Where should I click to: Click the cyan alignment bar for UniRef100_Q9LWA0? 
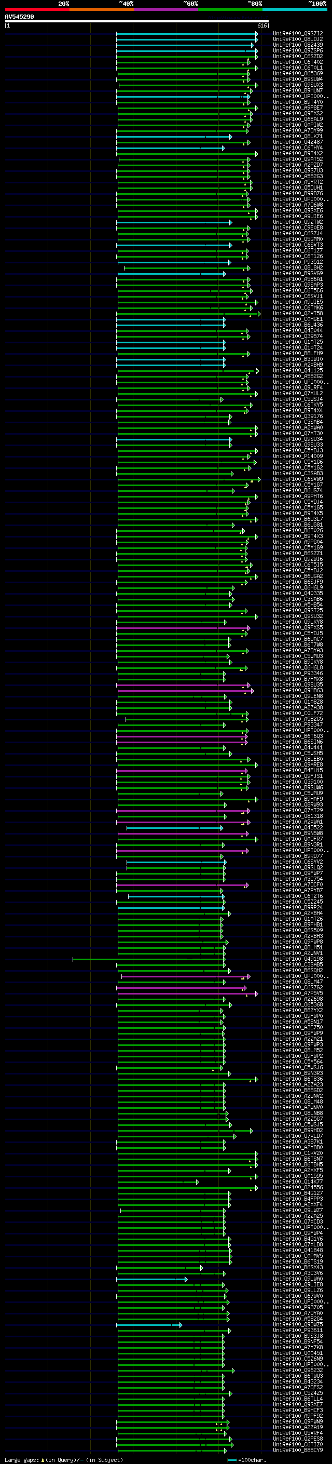151,1279
